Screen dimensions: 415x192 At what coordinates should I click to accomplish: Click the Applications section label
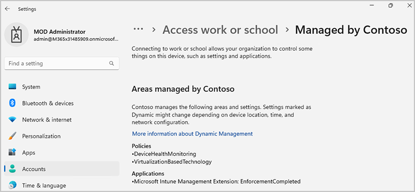pyautogui.click(x=148, y=174)
